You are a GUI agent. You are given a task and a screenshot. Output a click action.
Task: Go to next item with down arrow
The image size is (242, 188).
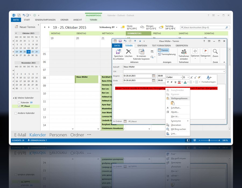pyautogui.click(x=140, y=41)
